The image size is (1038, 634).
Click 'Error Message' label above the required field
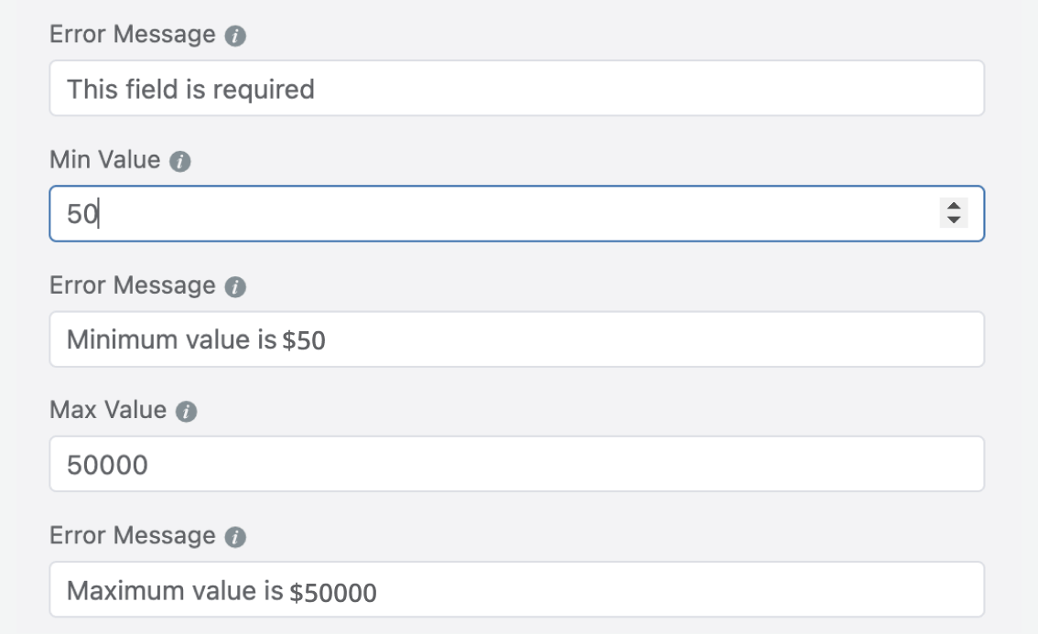[132, 36]
